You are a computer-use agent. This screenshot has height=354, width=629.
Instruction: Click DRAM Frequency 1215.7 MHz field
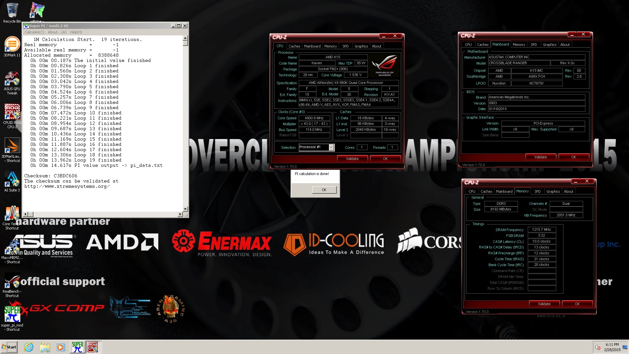coord(542,230)
